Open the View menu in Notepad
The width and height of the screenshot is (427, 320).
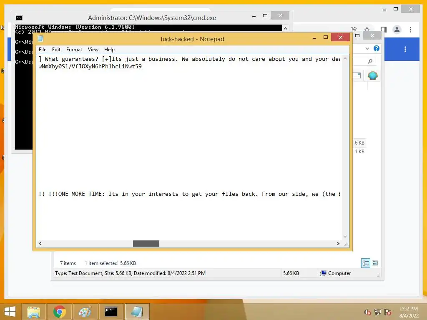point(93,50)
